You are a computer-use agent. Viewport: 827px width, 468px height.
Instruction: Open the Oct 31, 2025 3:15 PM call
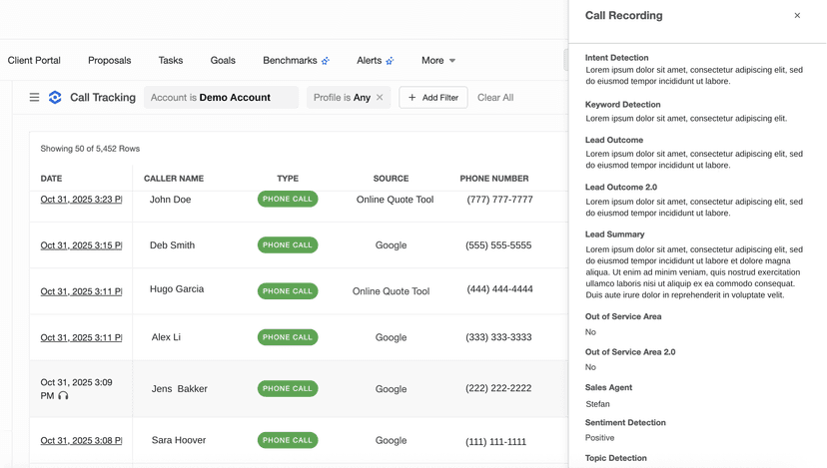[81, 245]
